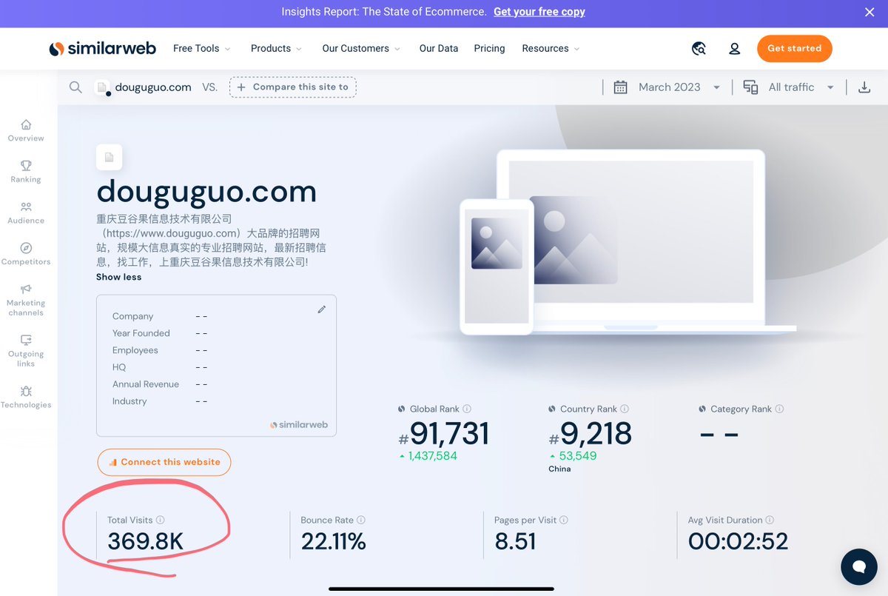Click the Year Founded row
Screen dimensions: 888x596
coord(160,333)
